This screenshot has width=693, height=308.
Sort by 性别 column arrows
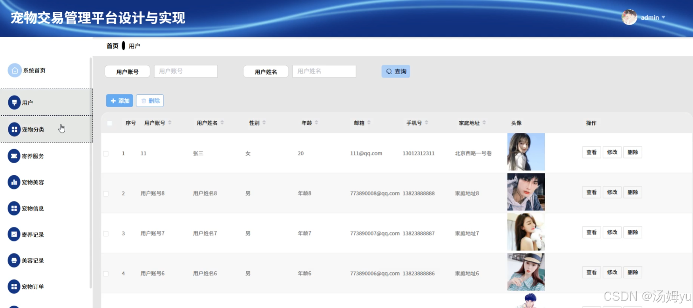tap(264, 122)
